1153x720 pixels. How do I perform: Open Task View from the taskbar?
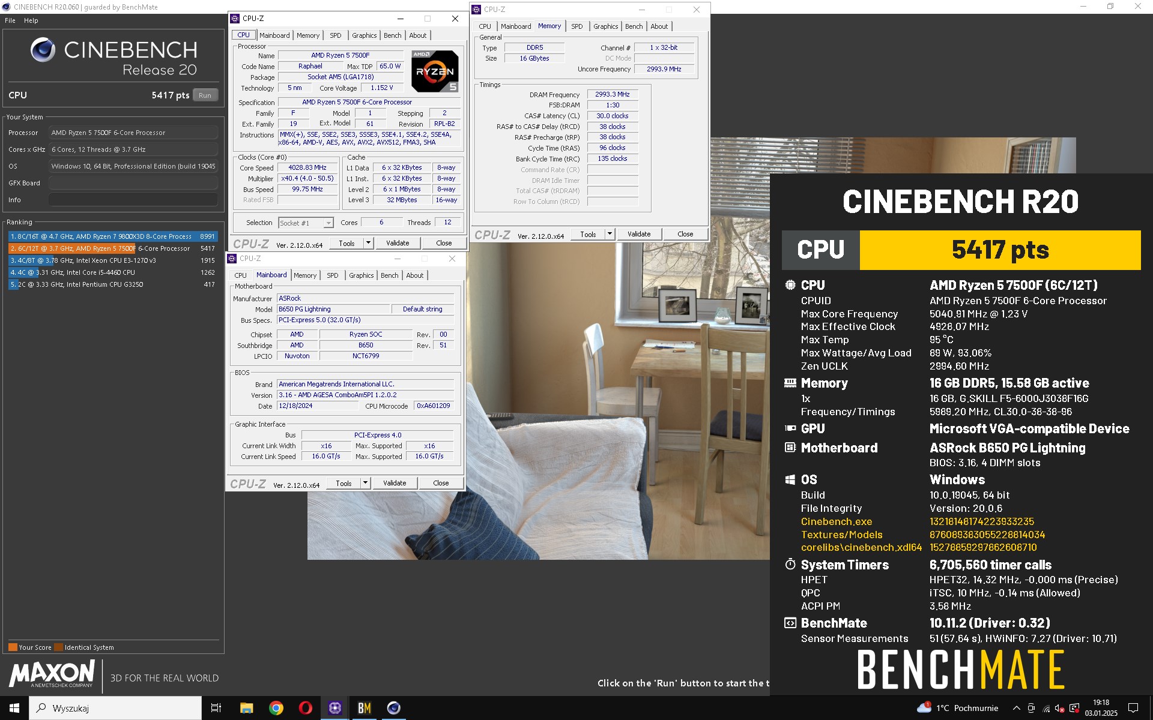216,708
